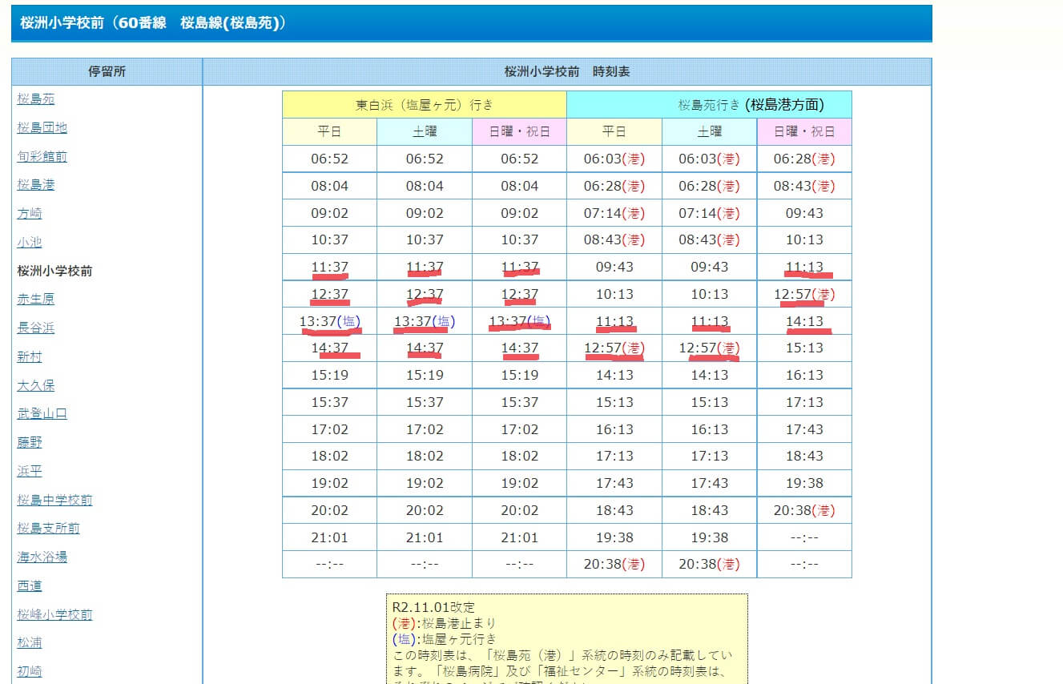This screenshot has width=1063, height=684.
Task: Click the 方崎 stop link
Action: (x=30, y=214)
